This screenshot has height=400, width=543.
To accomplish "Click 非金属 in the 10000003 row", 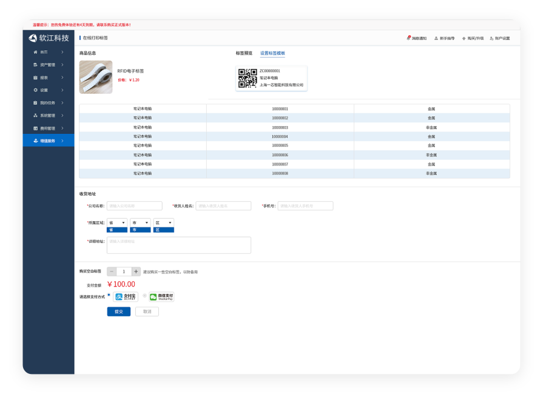I will pos(431,127).
